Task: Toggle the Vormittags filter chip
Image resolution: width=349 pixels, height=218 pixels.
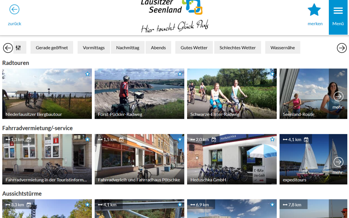Action: pyautogui.click(x=94, y=47)
